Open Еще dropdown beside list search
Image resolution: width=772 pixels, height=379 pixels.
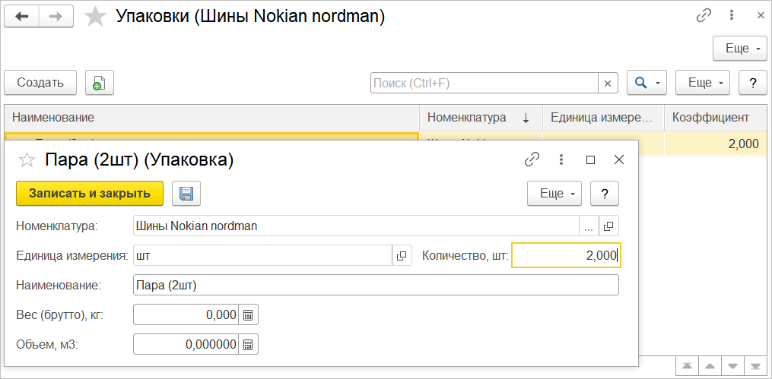click(703, 83)
